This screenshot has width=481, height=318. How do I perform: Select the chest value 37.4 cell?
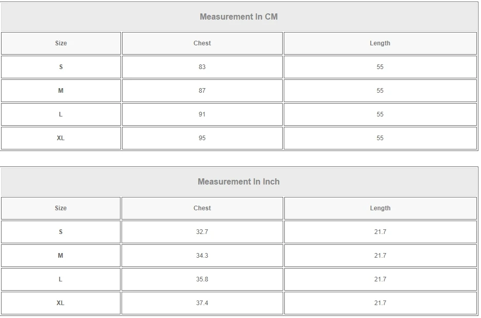coord(202,303)
